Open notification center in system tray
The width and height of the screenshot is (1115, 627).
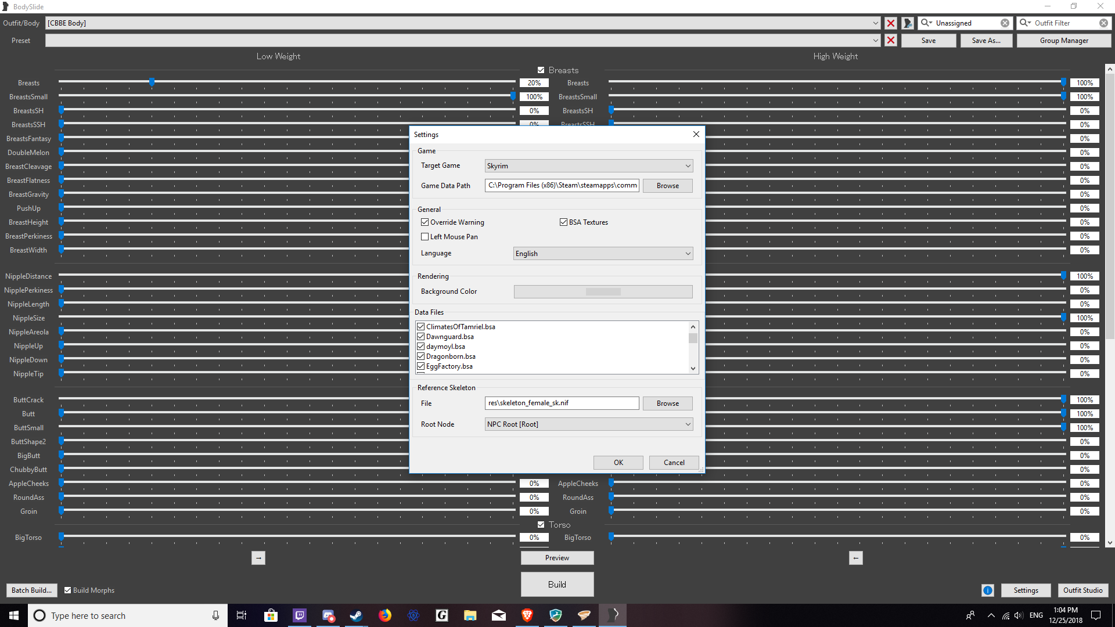tap(1096, 615)
